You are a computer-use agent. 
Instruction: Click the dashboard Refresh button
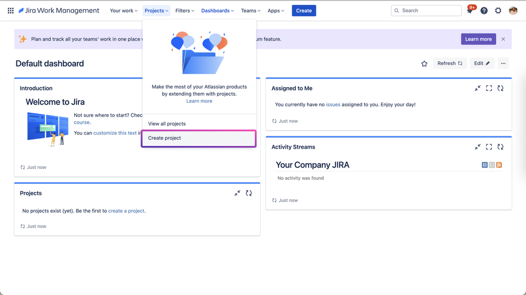(x=450, y=63)
